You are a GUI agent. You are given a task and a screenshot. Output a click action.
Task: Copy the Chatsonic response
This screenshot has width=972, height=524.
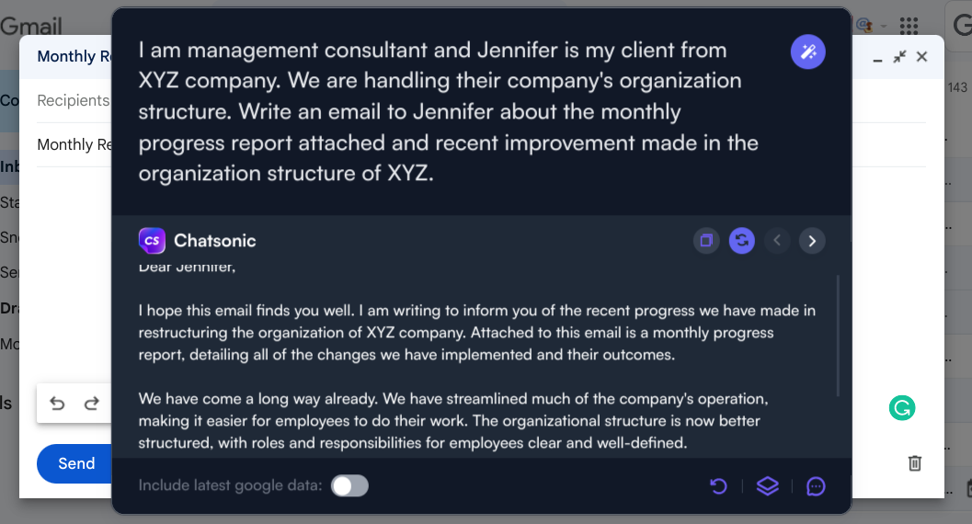point(706,241)
